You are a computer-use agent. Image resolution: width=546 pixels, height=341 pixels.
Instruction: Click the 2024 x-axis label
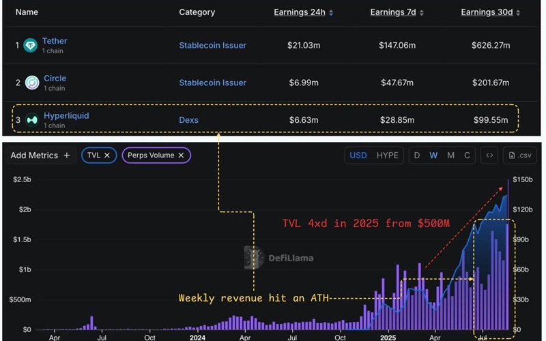click(197, 338)
